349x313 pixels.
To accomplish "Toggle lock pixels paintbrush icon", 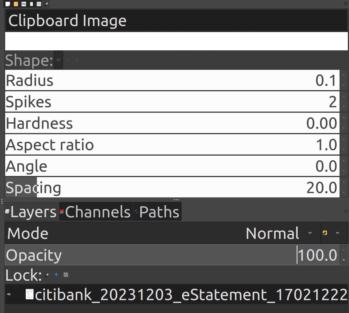I will coord(47,275).
